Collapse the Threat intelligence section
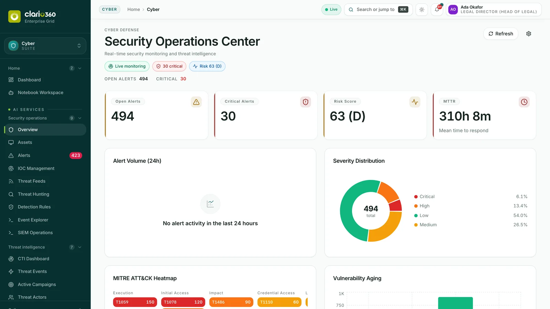This screenshot has width=550, height=309. click(80, 247)
